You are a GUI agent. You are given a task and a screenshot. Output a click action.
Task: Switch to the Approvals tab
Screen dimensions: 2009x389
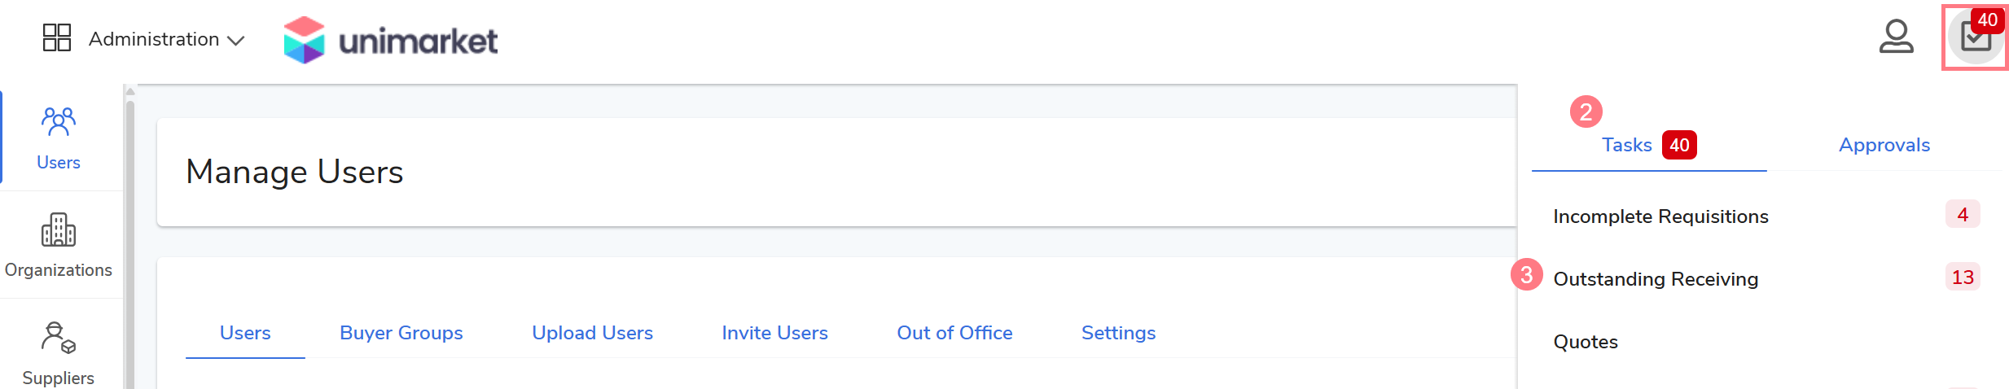(1884, 145)
